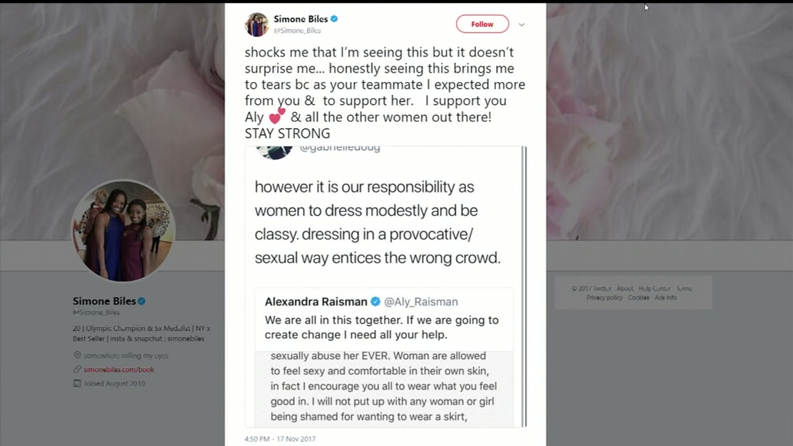Expand the tweet options chevron beside Follow
This screenshot has width=793, height=446.
521,25
